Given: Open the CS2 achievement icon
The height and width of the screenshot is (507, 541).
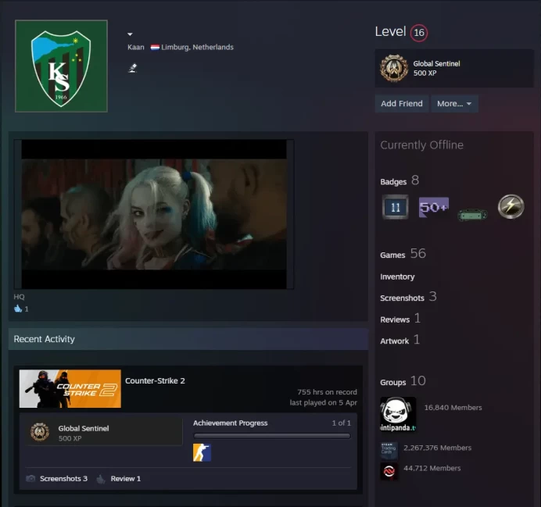Looking at the screenshot, I should [x=202, y=452].
